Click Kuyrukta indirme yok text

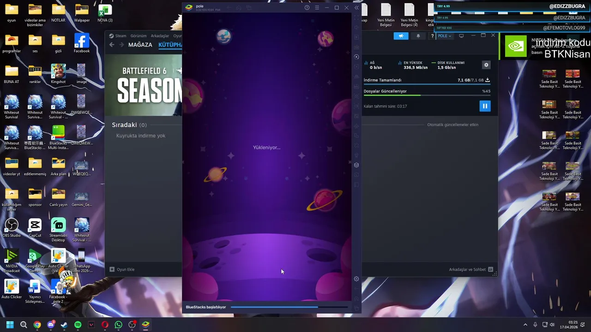pos(141,136)
